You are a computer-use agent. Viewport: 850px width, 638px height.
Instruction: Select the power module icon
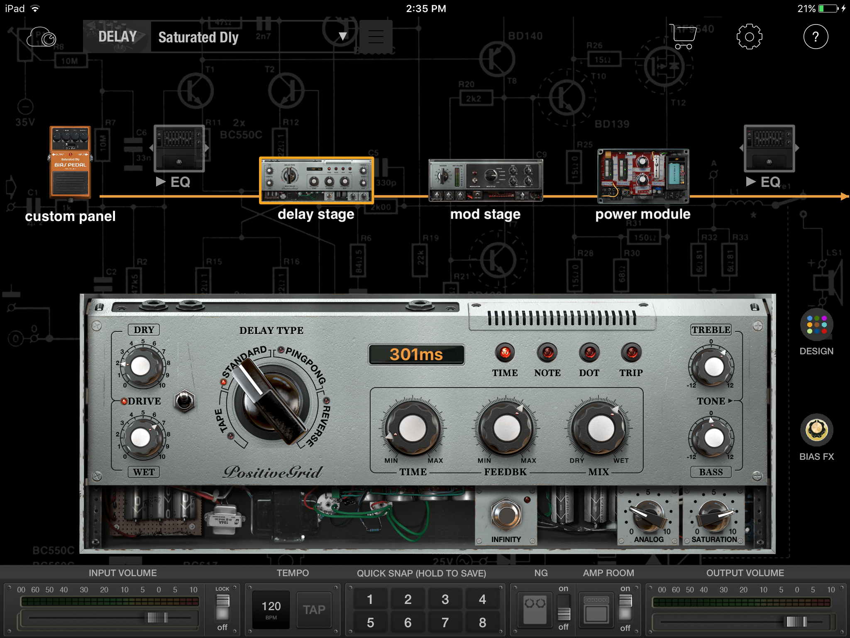642,178
